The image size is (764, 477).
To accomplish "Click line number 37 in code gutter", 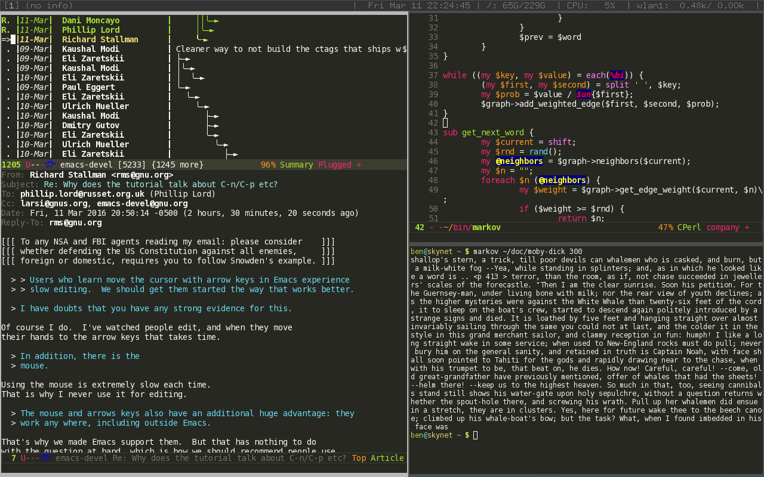I will 433,75.
